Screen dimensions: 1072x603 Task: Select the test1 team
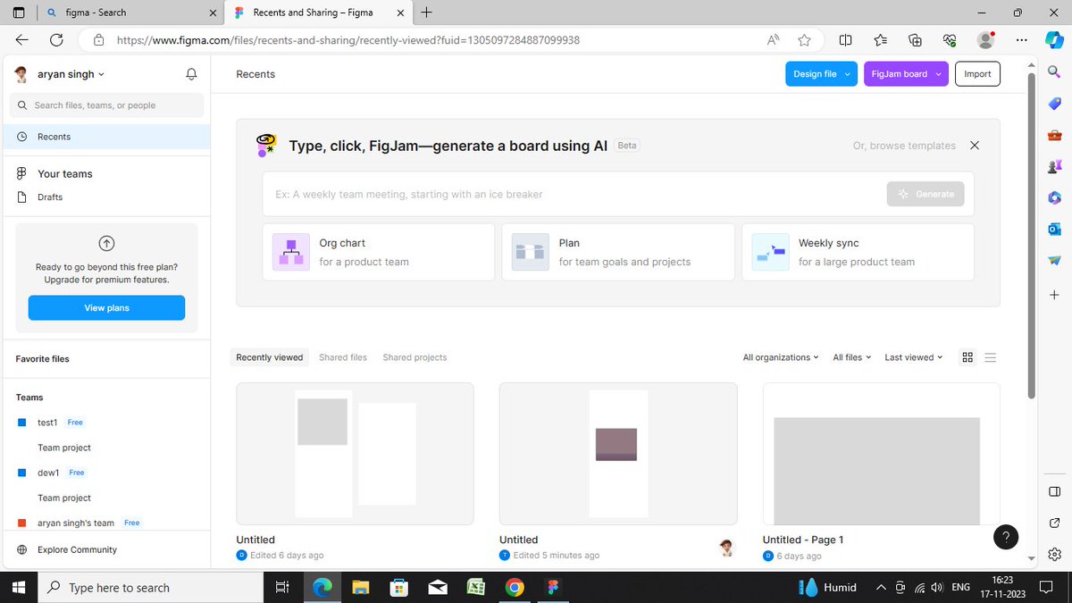(x=47, y=423)
